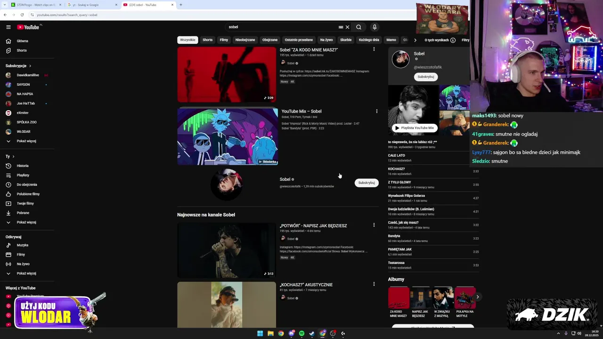Select the Skarbie filter chip

coord(346,40)
